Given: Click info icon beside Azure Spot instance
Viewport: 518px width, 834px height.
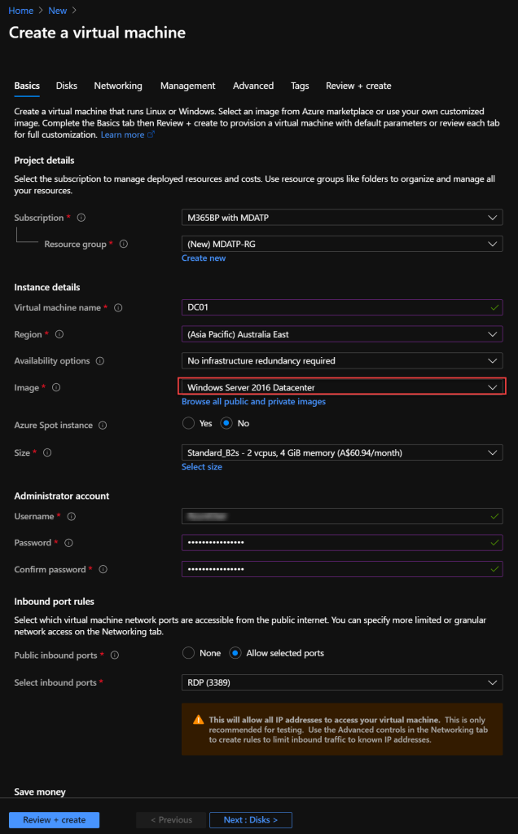Looking at the screenshot, I should point(103,426).
